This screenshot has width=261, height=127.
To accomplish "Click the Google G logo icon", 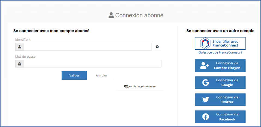I will (206, 83).
